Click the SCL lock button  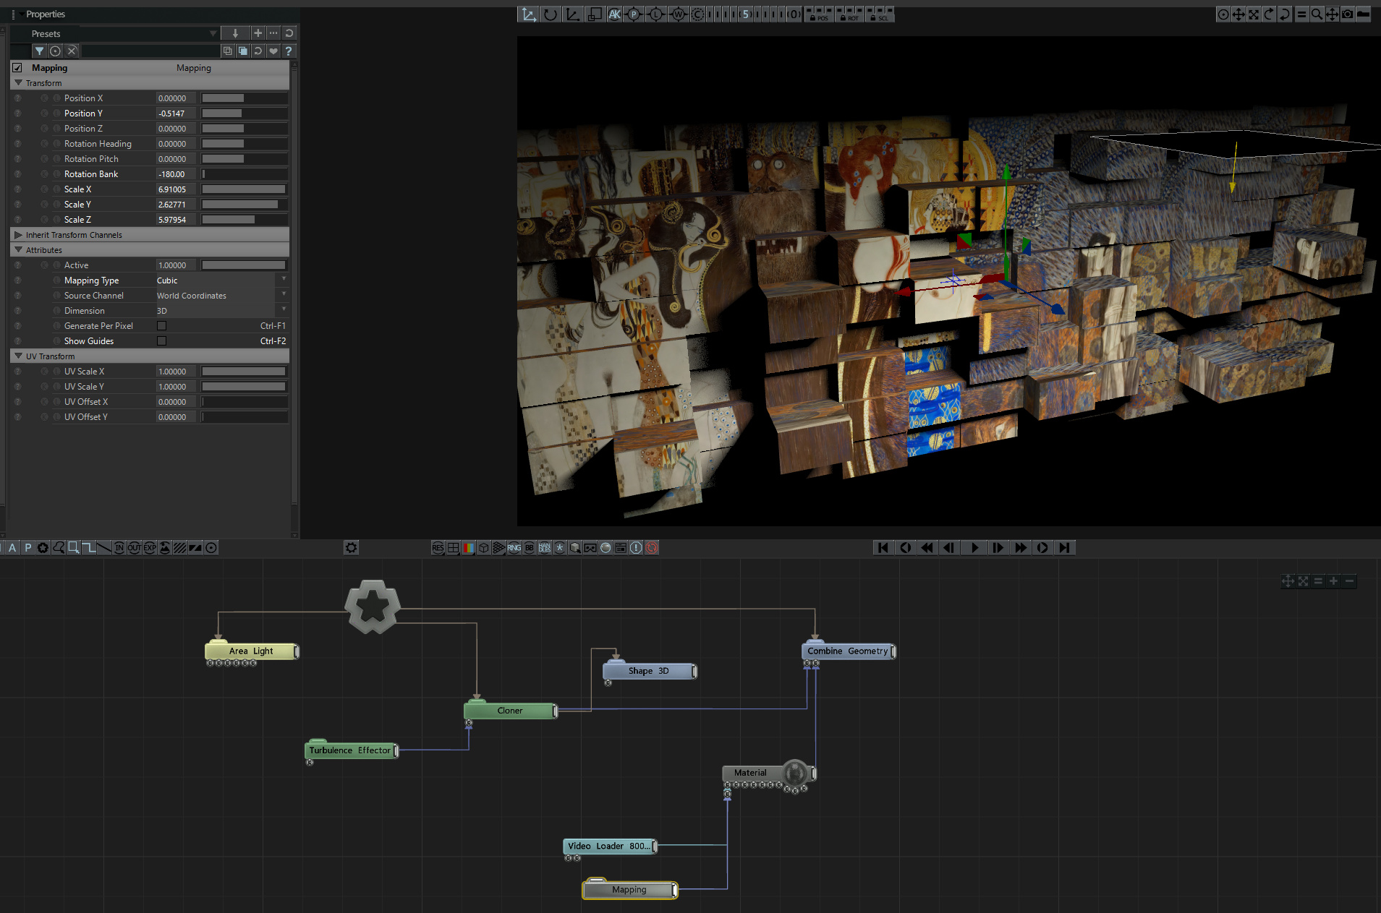click(x=880, y=14)
